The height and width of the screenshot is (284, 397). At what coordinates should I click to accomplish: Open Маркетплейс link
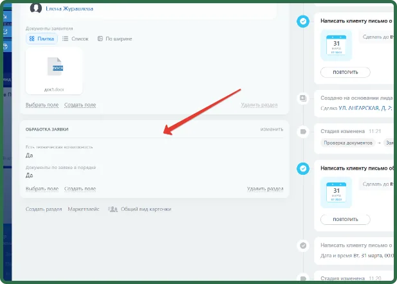click(x=84, y=209)
